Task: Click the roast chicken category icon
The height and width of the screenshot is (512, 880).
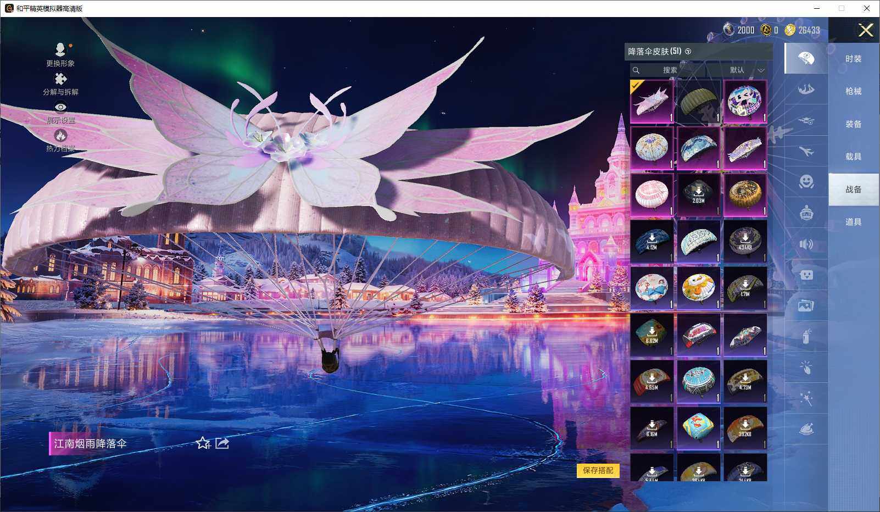Action: pos(806,427)
